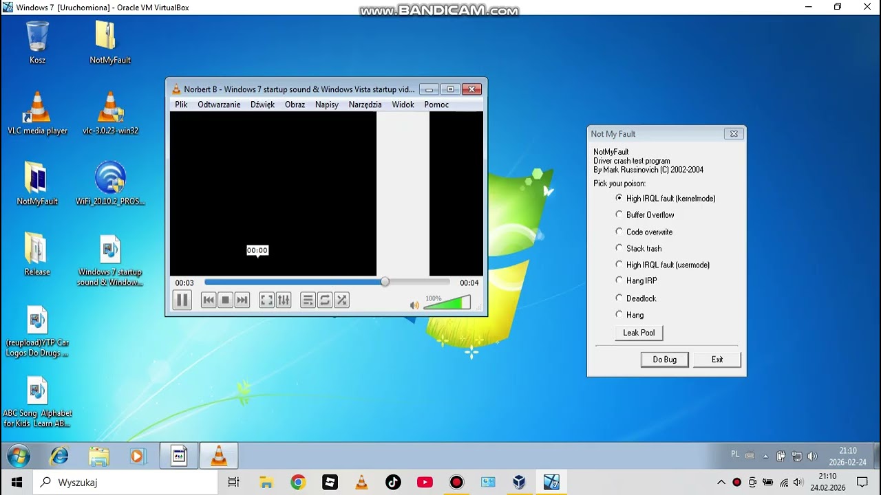Select High IRQL fault (kernelmode) option
This screenshot has height=495, width=881.
(666, 198)
